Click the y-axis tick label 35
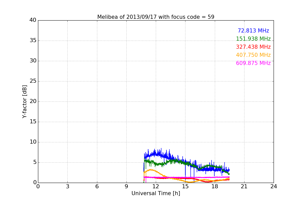 [33, 41]
